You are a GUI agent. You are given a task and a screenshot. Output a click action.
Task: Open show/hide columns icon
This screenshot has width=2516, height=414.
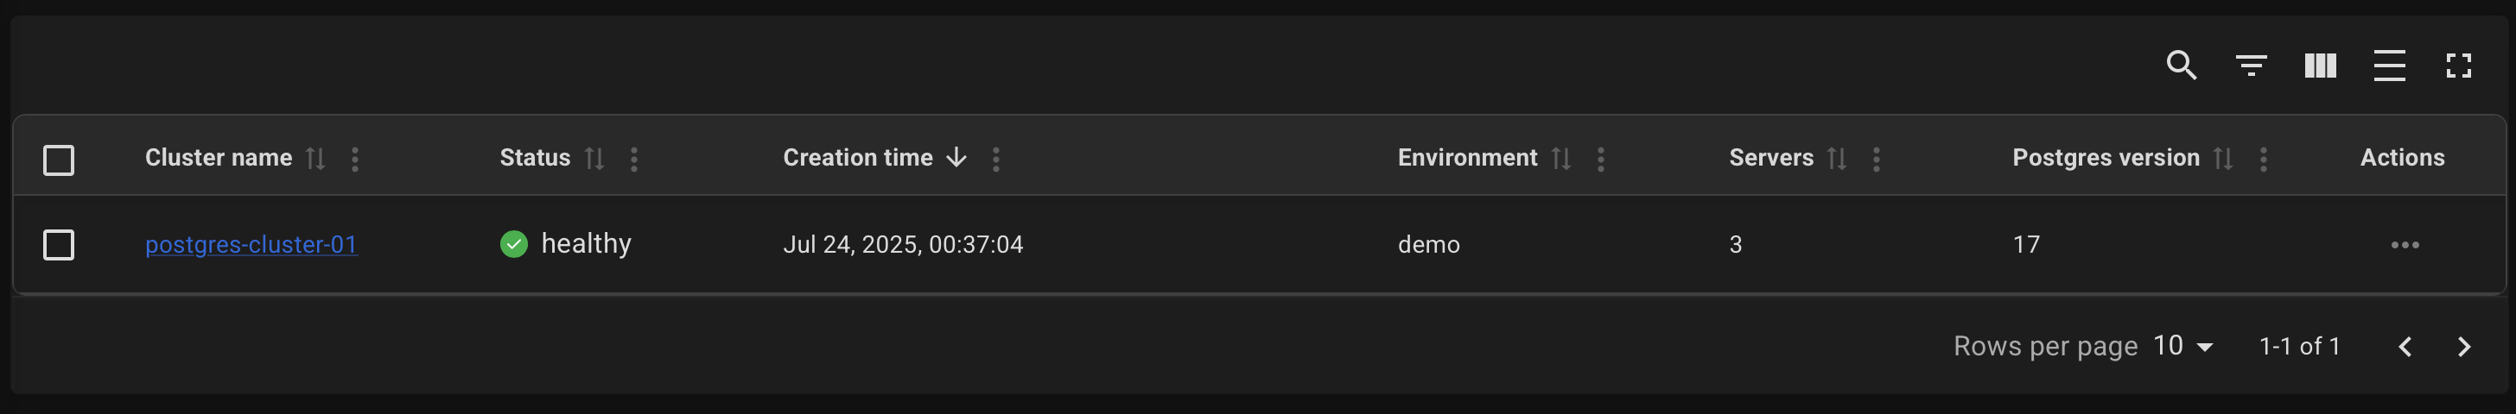coord(2320,66)
